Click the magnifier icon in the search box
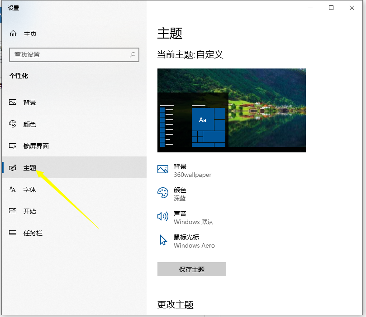Viewport: 366px width, 317px height. (132, 54)
